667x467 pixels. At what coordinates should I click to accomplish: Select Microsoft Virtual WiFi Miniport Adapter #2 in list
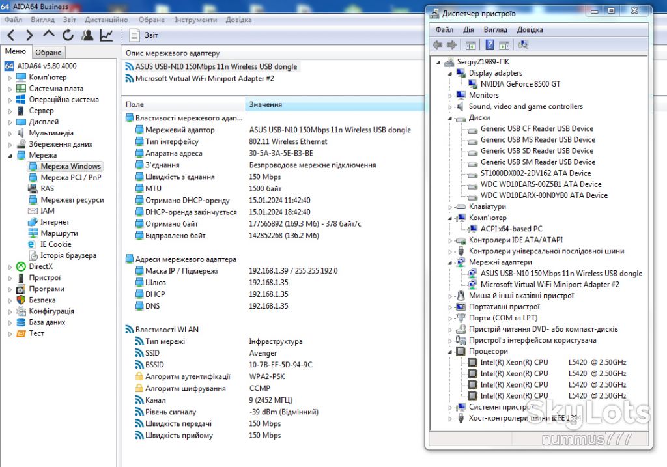pos(205,78)
